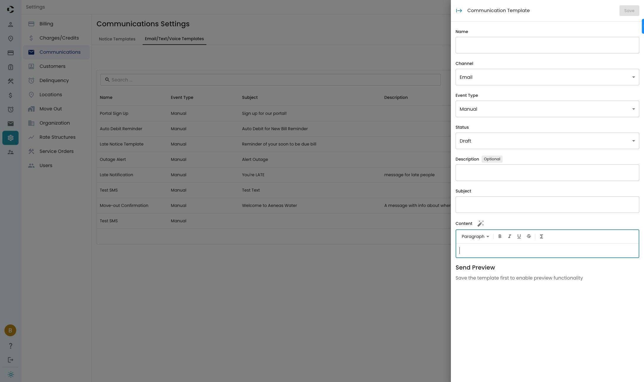
Task: Expand the Status dropdown showing Draft
Action: (547, 141)
